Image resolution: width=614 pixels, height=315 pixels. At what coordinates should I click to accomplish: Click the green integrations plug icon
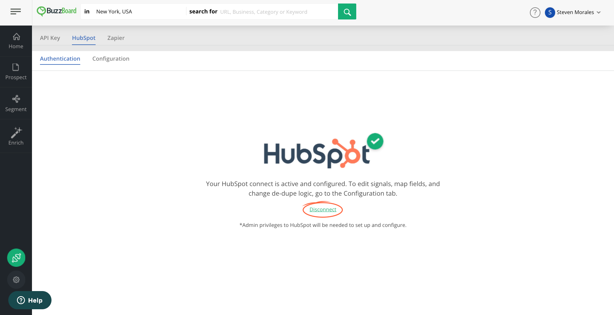click(16, 258)
